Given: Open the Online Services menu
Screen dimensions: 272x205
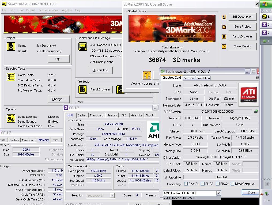Looking at the screenshot, I should click(x=48, y=10).
